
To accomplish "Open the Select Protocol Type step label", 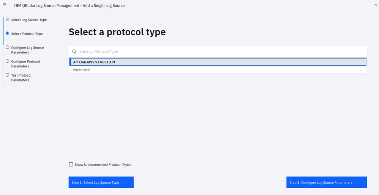I will (x=27, y=34).
